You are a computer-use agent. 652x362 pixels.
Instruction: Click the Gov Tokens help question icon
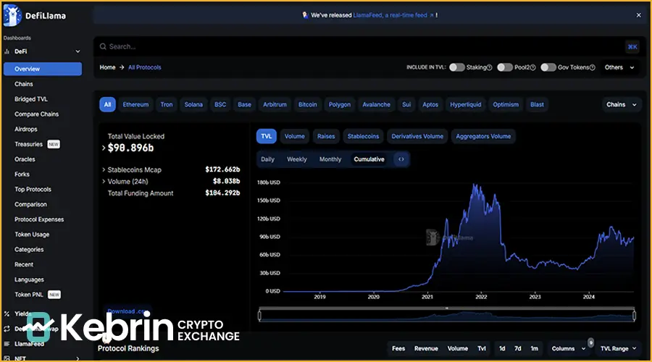tap(593, 67)
